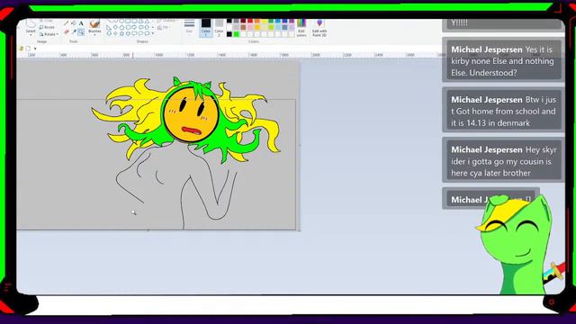Screen dimensions: 576x324
Task: Choose the hexagon shape
Action: coord(128,27)
